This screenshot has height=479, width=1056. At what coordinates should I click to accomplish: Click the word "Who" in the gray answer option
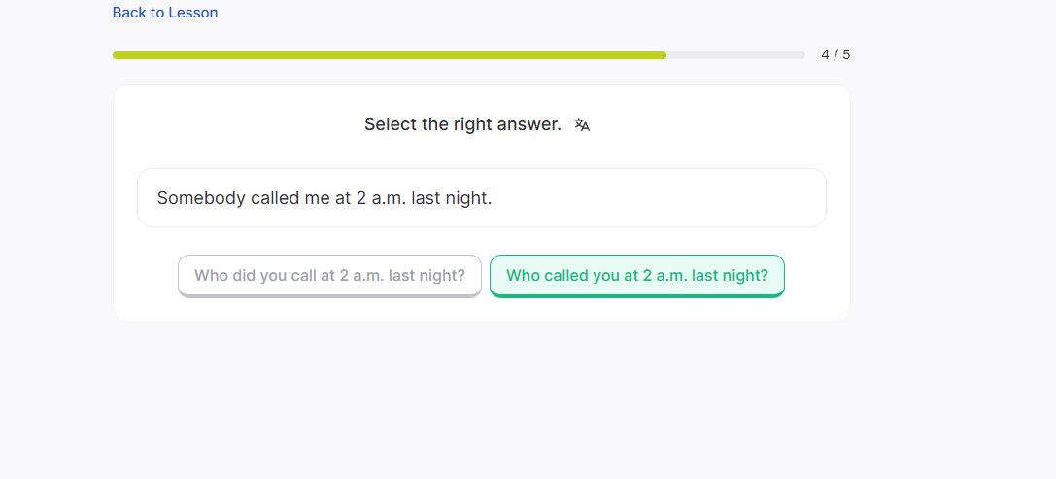211,276
